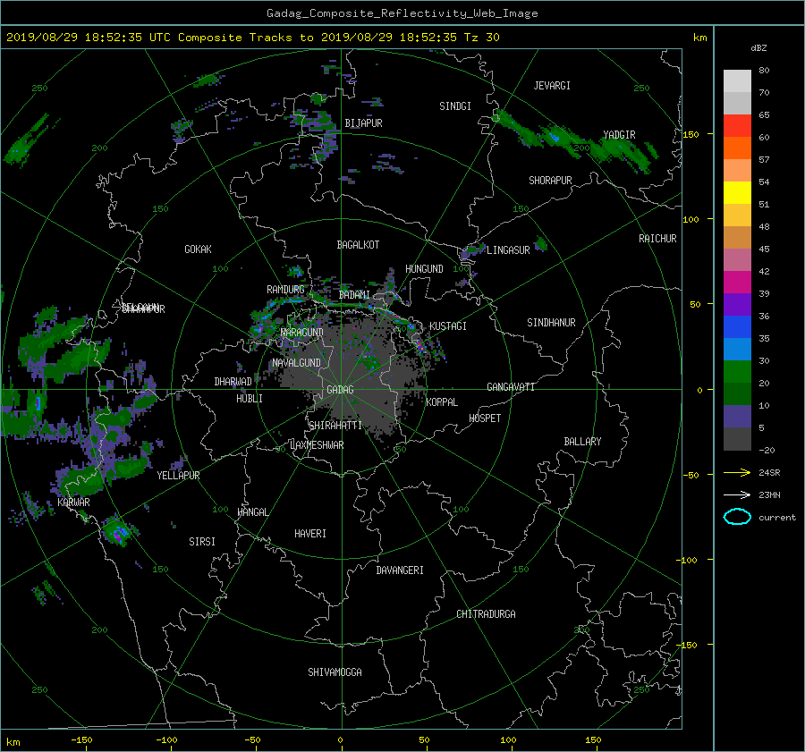Click the GOKAK city label
805x752 pixels.
pos(199,249)
